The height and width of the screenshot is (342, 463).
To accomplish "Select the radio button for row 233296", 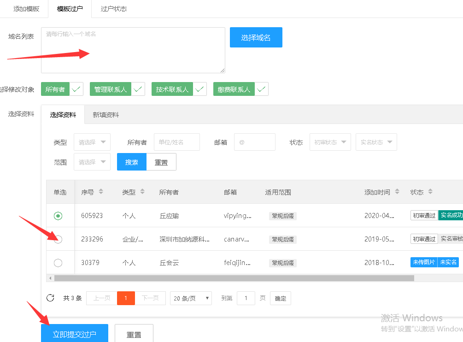I will pos(58,239).
